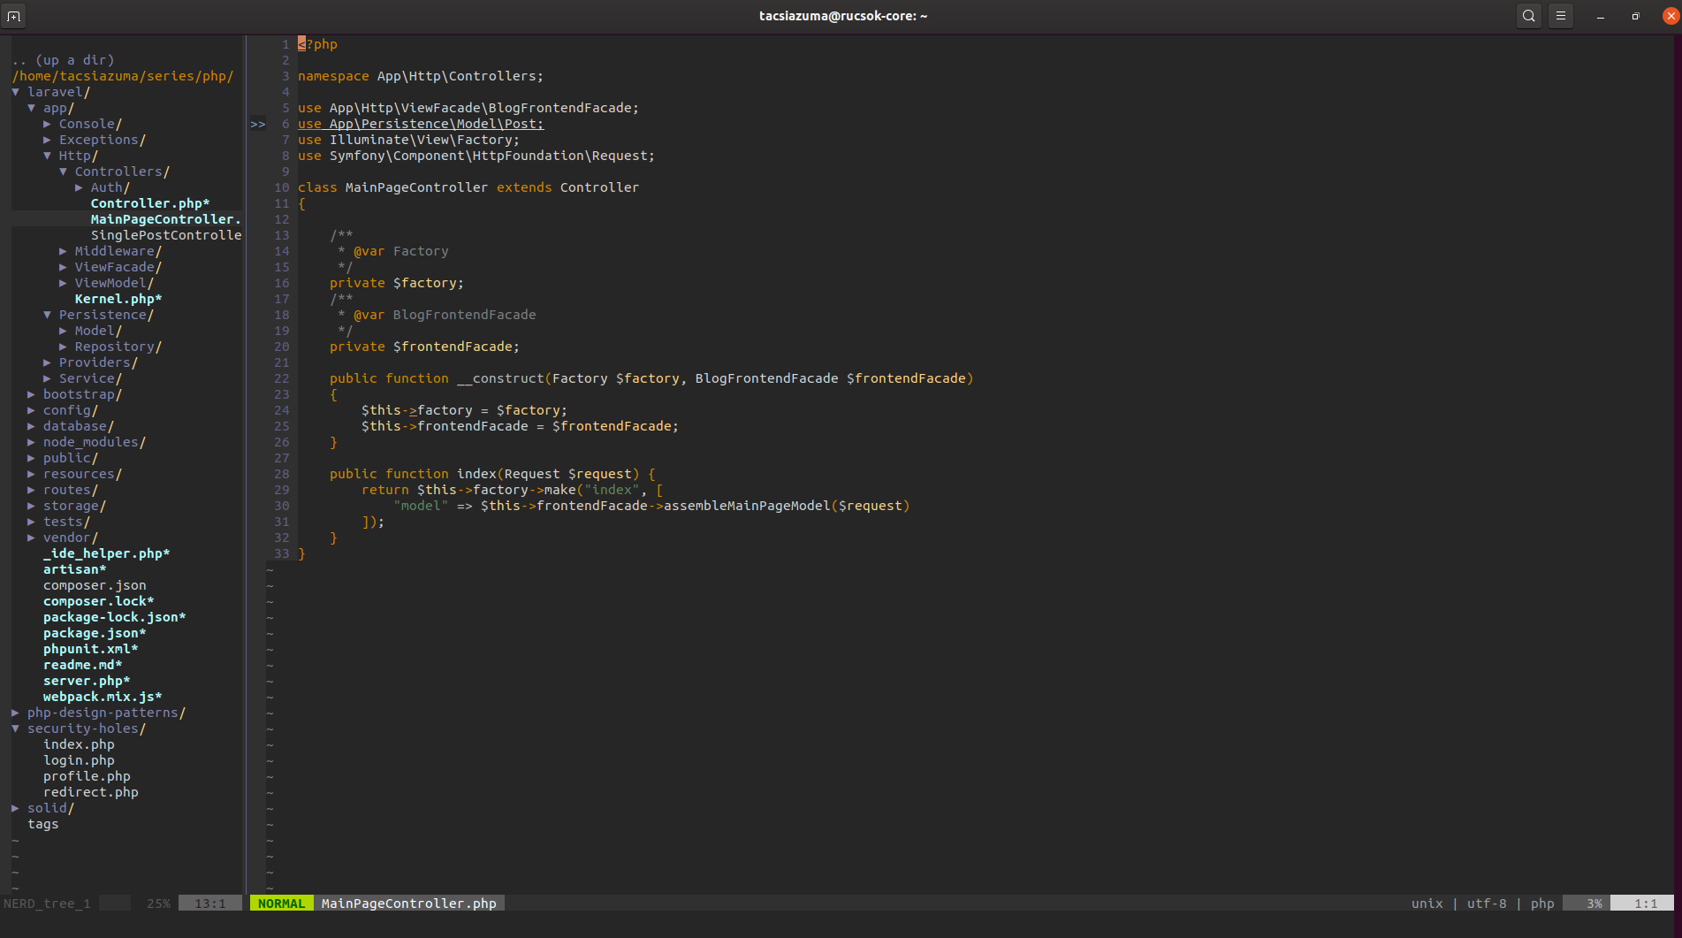Image resolution: width=1682 pixels, height=938 pixels.
Task: Click the new tab icon in title bar
Action: 14,16
